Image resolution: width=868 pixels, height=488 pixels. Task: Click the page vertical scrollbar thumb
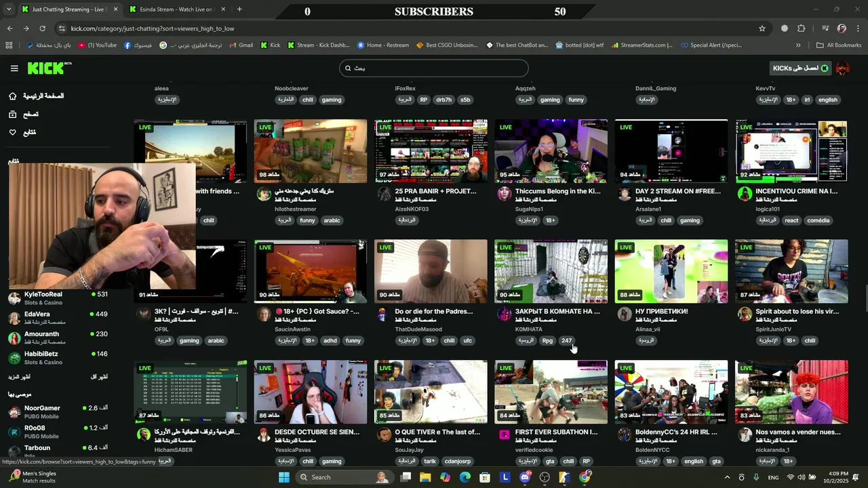pos(865,298)
